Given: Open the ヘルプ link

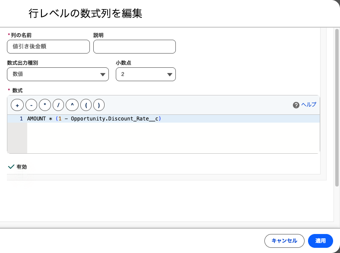Looking at the screenshot, I should [x=309, y=104].
